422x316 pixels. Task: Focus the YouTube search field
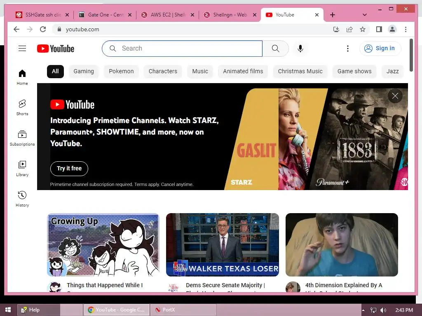(x=182, y=49)
